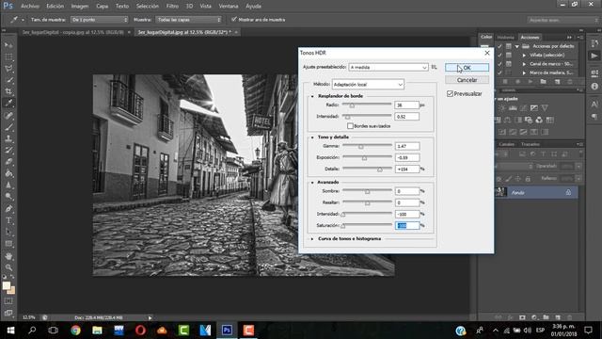The height and width of the screenshot is (339, 602).
Task: Click the Radio value field
Action: [x=406, y=105]
